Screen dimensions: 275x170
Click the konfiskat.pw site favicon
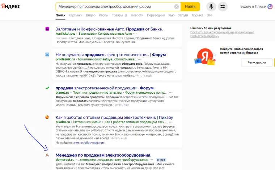tap(47, 29)
